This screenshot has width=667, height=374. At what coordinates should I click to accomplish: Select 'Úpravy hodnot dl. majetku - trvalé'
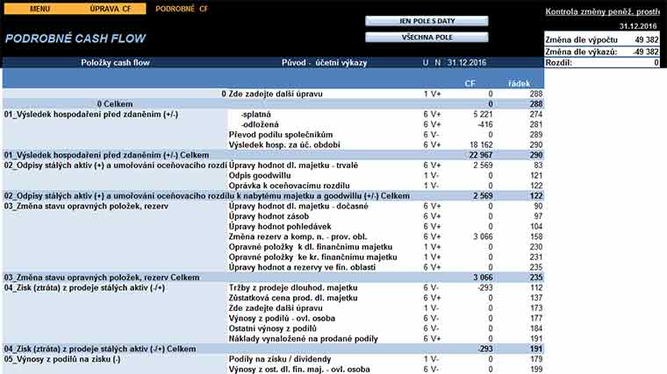(293, 166)
